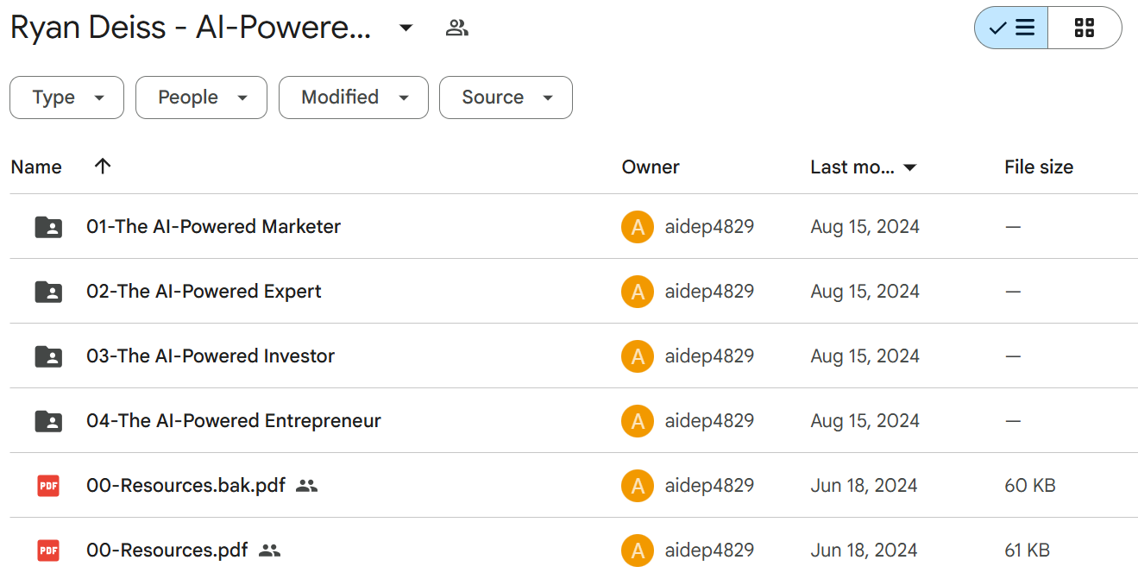Click owner name aidep4829 in 00-Resources.pdf row
This screenshot has width=1138, height=579.
(709, 551)
